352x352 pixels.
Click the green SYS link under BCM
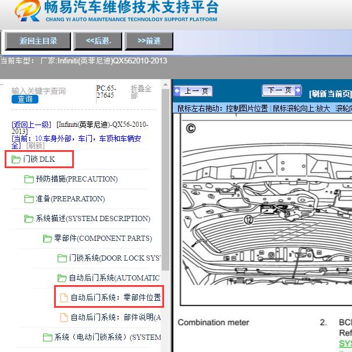(x=345, y=343)
